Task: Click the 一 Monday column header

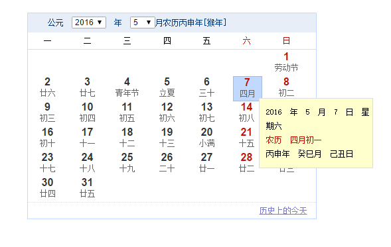Action: (47, 40)
